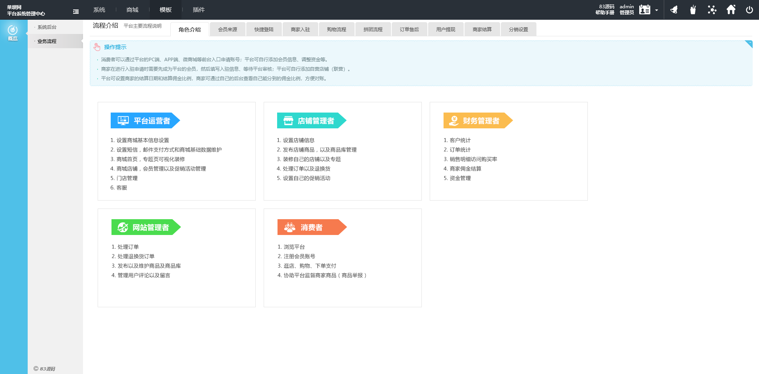The image size is (759, 374).
Task: Click the 流程介绍 page title
Action: tap(105, 25)
